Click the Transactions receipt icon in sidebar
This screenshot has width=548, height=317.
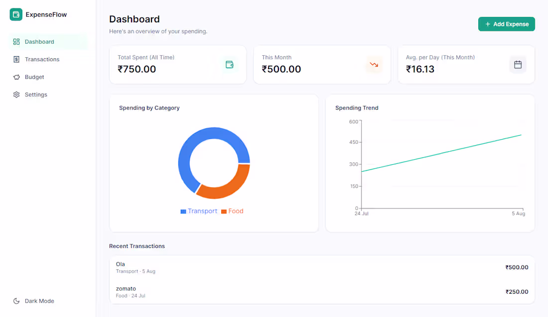16,59
